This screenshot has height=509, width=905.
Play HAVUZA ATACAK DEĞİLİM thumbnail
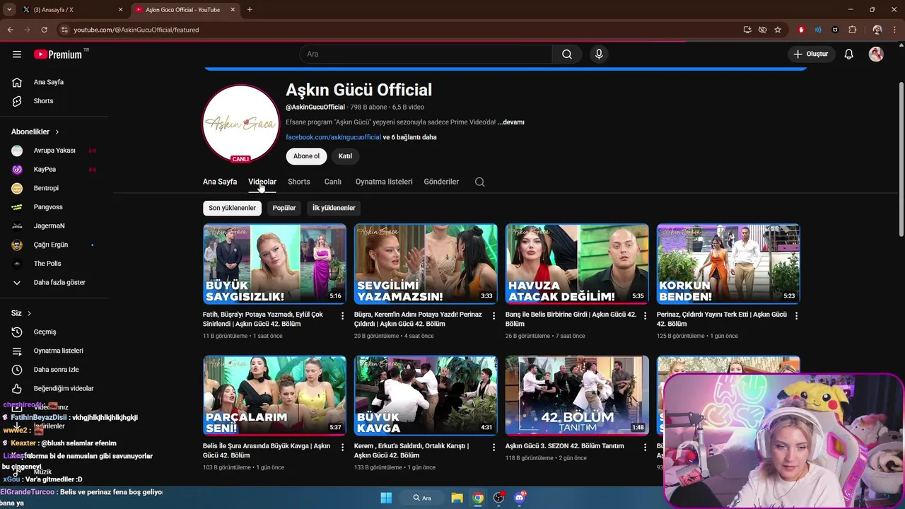point(577,264)
